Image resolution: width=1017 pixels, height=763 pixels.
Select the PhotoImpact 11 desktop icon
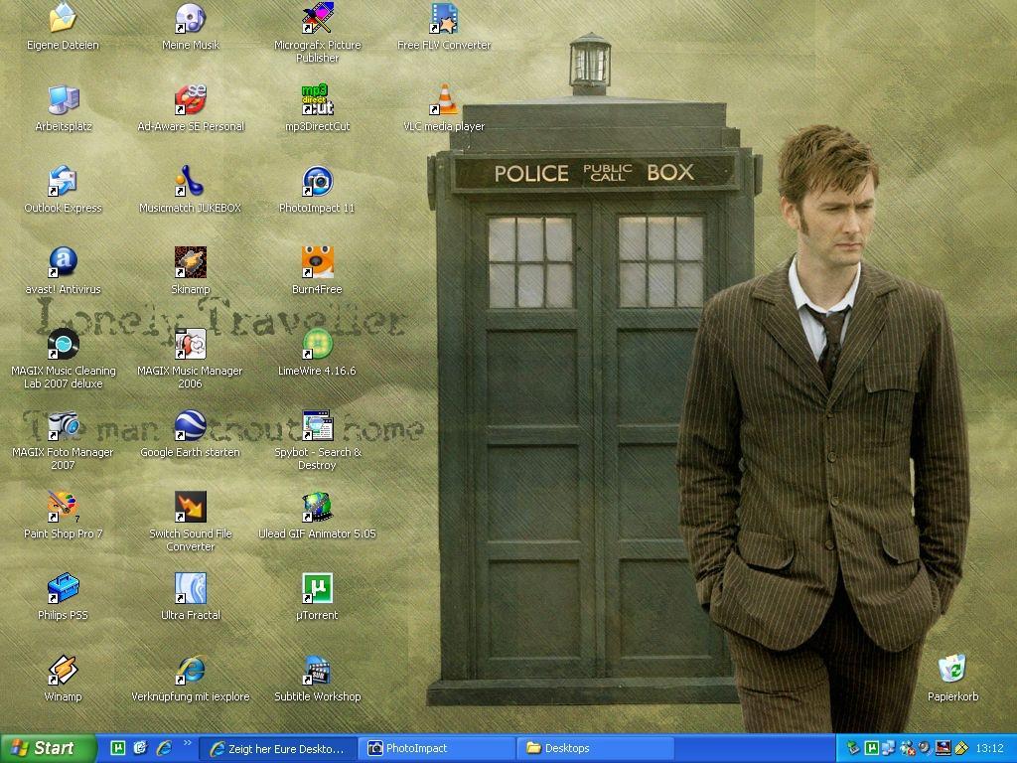317,181
